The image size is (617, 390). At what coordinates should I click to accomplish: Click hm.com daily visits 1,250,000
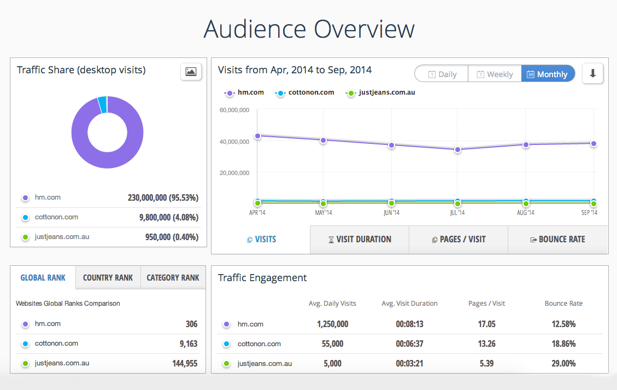pyautogui.click(x=332, y=324)
